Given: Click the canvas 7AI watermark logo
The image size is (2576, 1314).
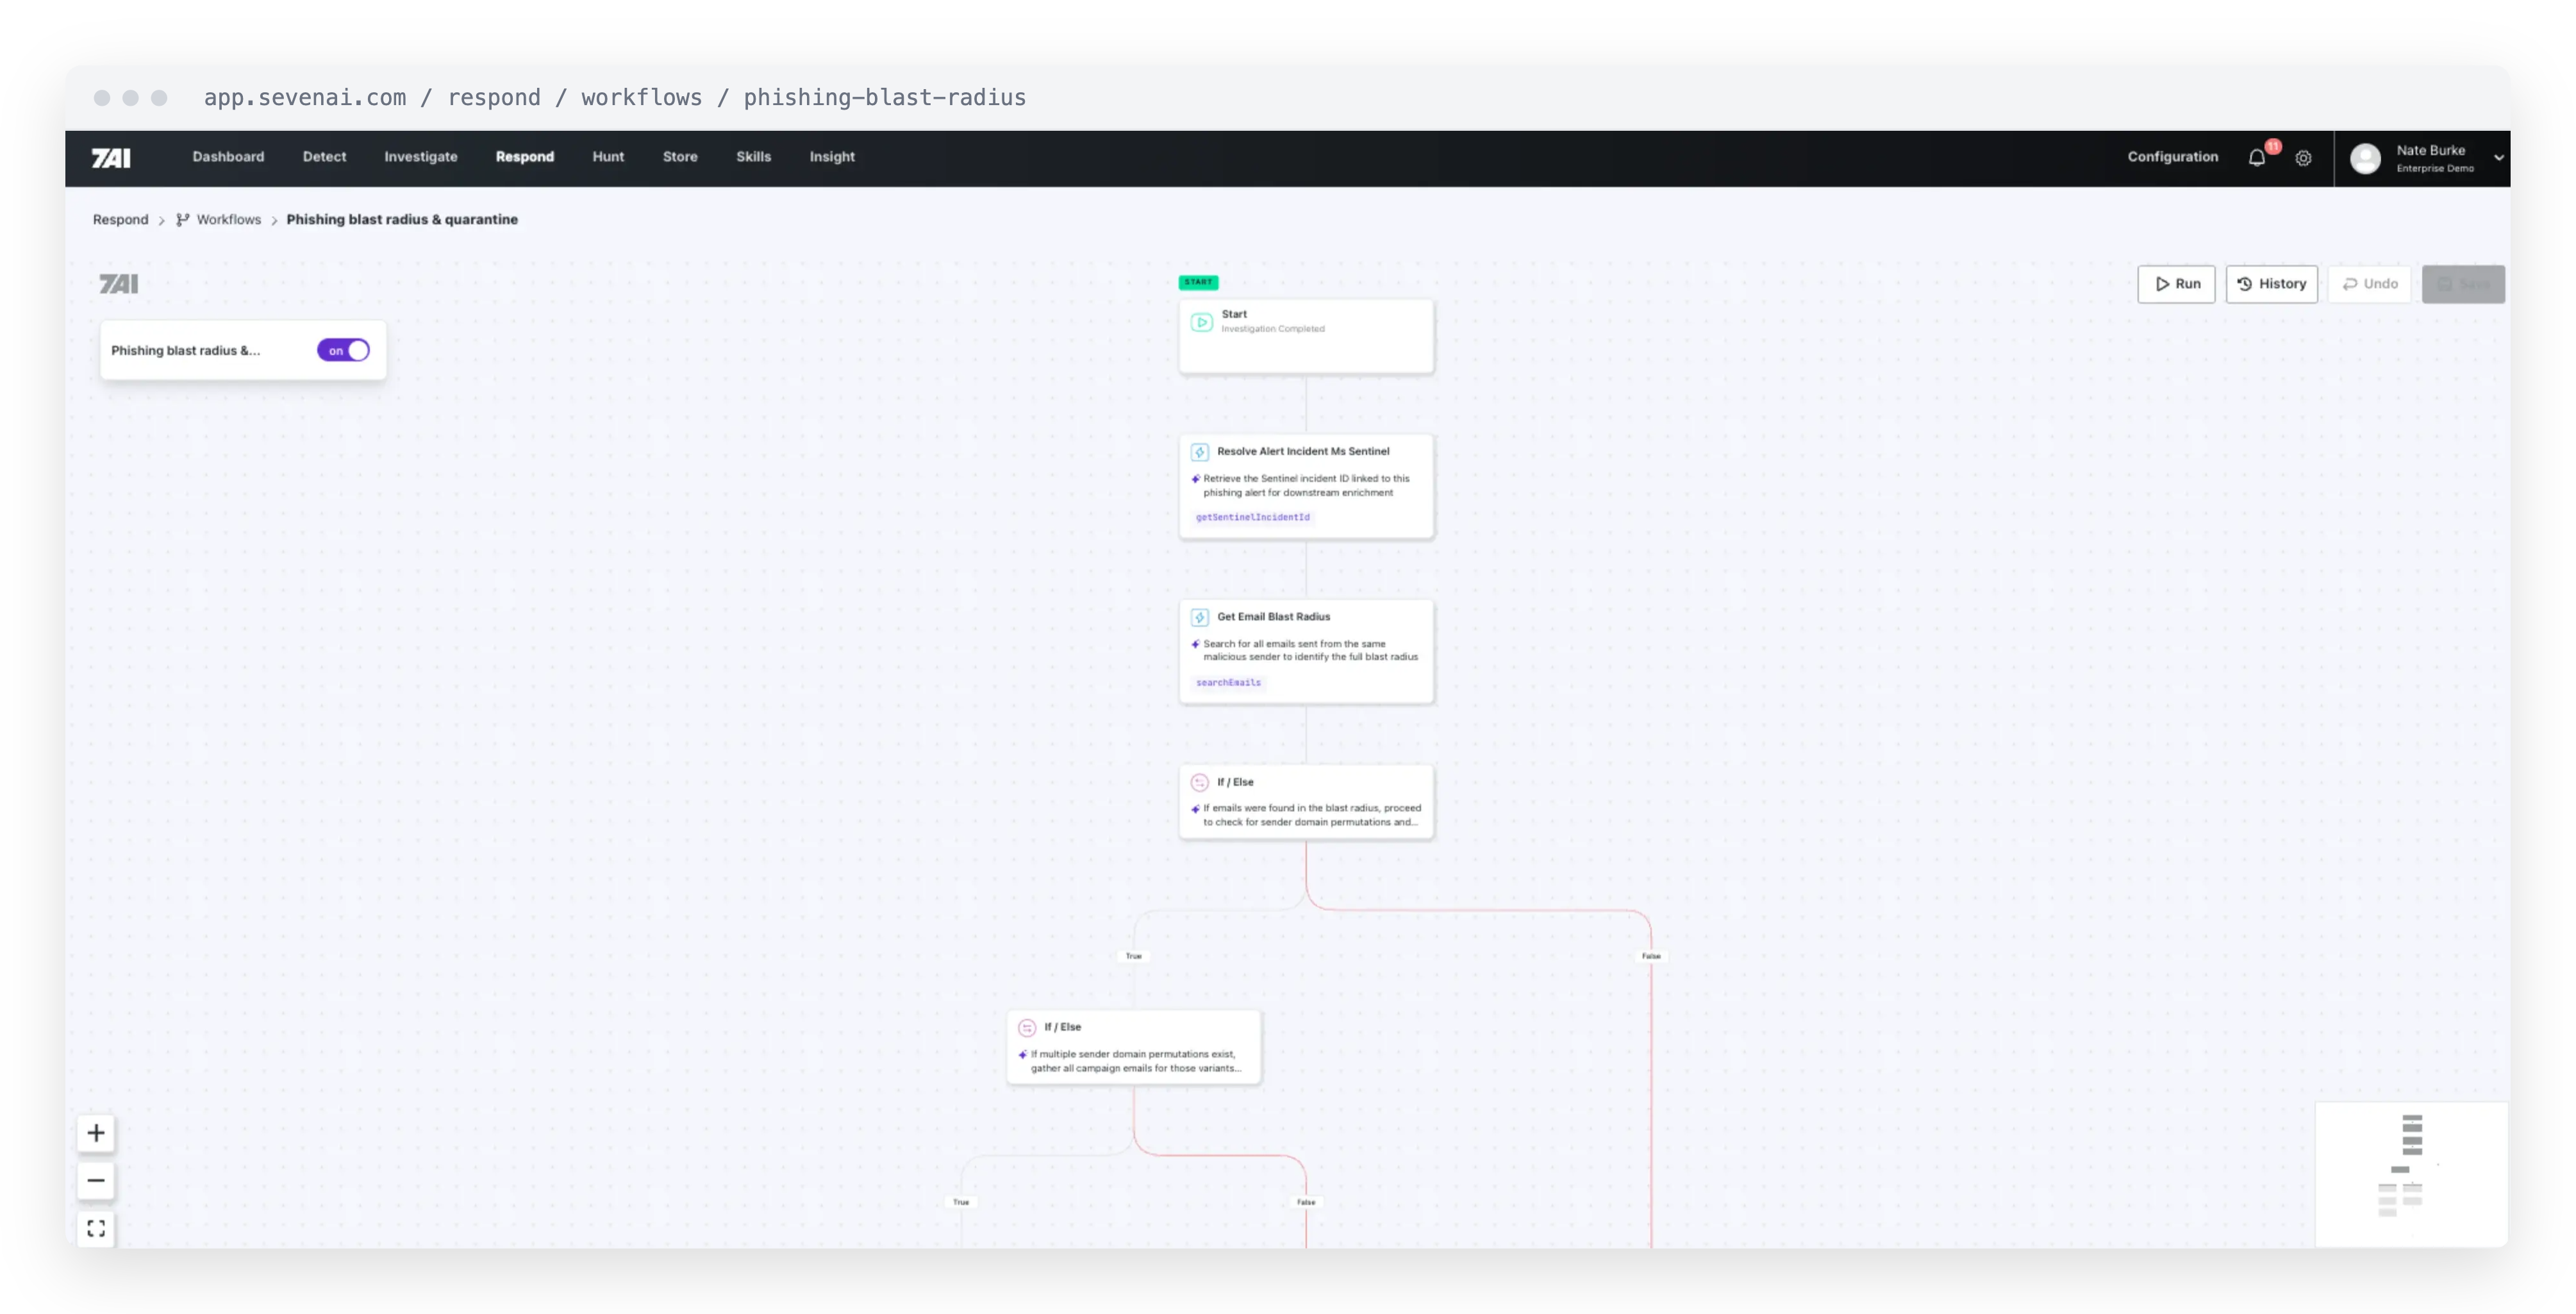Looking at the screenshot, I should 119,284.
